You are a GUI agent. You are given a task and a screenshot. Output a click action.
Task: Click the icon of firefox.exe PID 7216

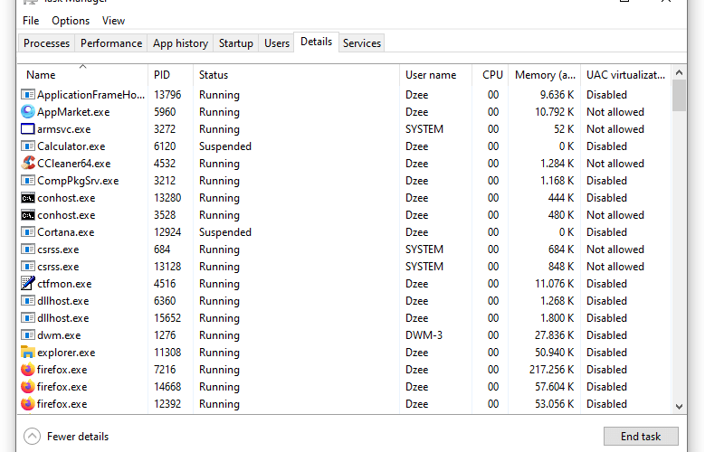[x=28, y=370]
